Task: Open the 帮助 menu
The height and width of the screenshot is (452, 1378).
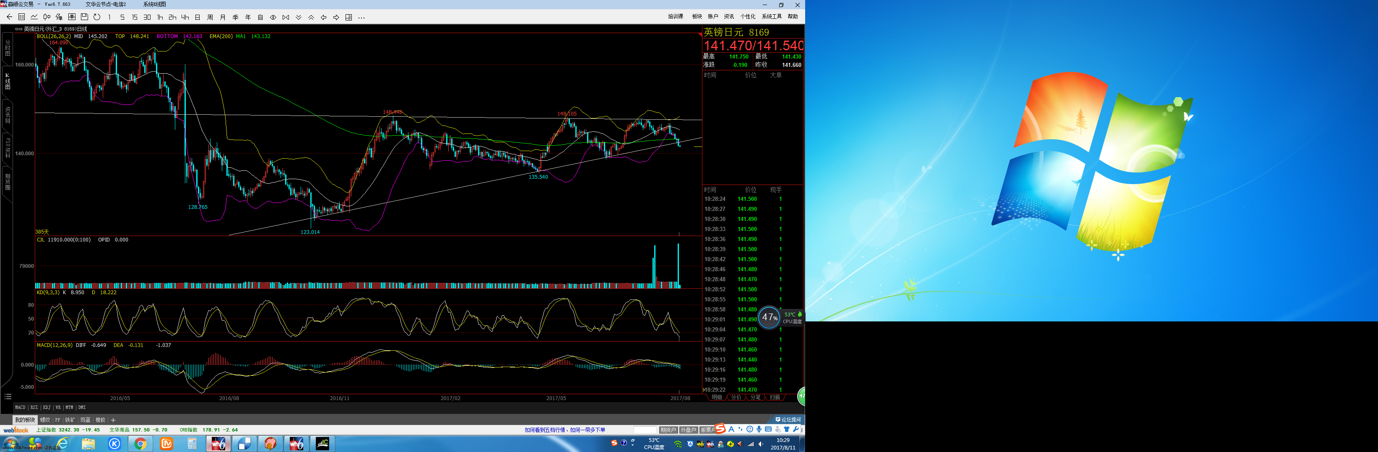Action: (792, 17)
